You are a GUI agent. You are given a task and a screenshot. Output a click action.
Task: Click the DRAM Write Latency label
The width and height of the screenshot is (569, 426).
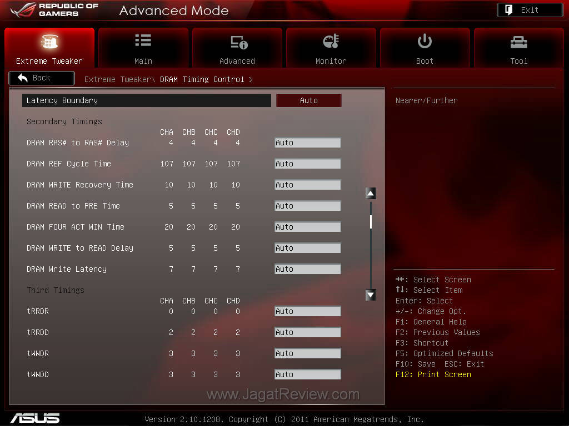[67, 269]
